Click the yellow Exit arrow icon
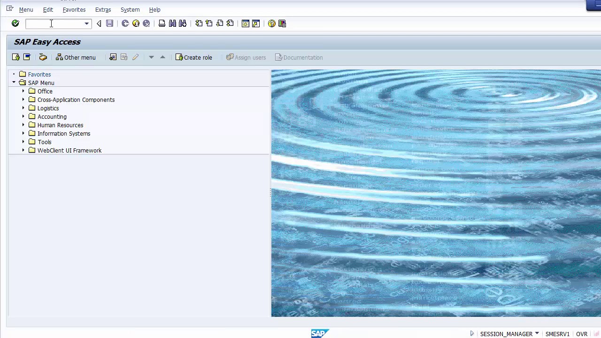Image resolution: width=601 pixels, height=338 pixels. (136, 23)
